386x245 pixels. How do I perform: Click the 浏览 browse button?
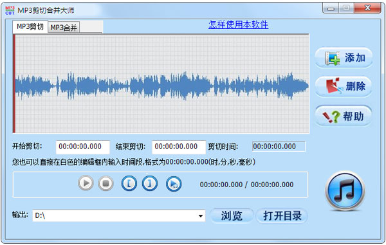tap(232, 215)
